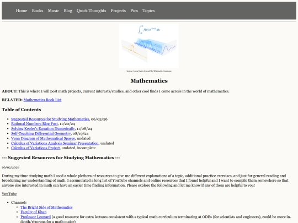
Task: Go to Topics in the nav bar
Action: coord(148,10)
